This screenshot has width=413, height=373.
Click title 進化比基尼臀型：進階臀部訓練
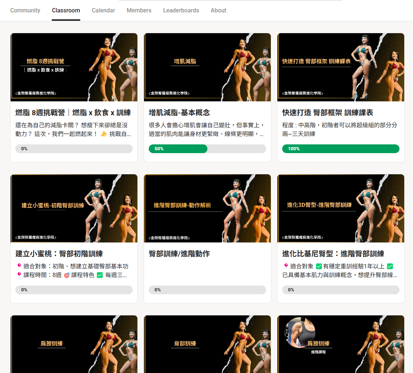[333, 254]
